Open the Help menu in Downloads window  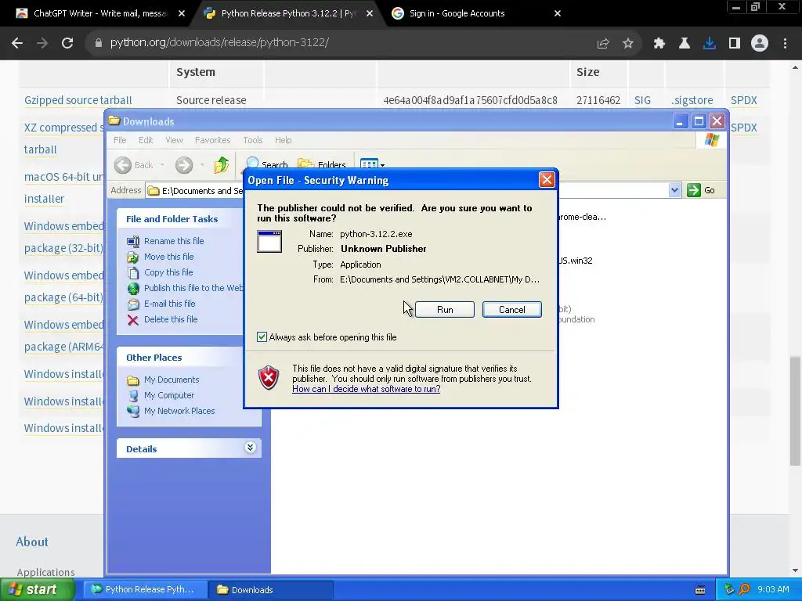283,140
